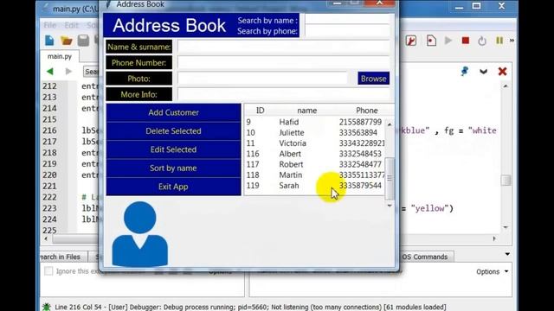Pause debugger with the yellow pause icon
Image resolution: width=554 pixels, height=311 pixels.
click(x=499, y=41)
